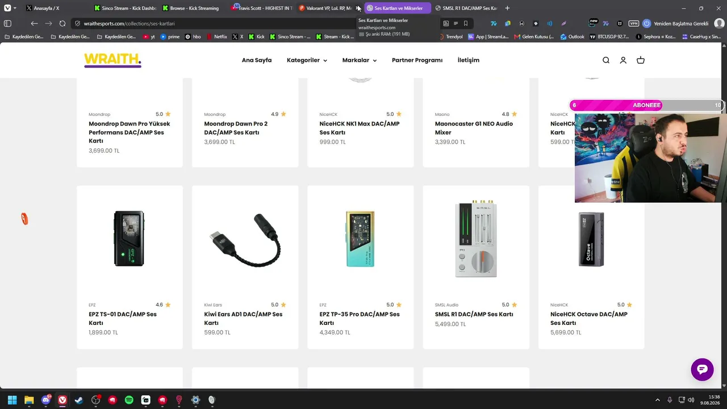This screenshot has height=409, width=727.
Task: Open a new browser tab
Action: click(x=507, y=8)
